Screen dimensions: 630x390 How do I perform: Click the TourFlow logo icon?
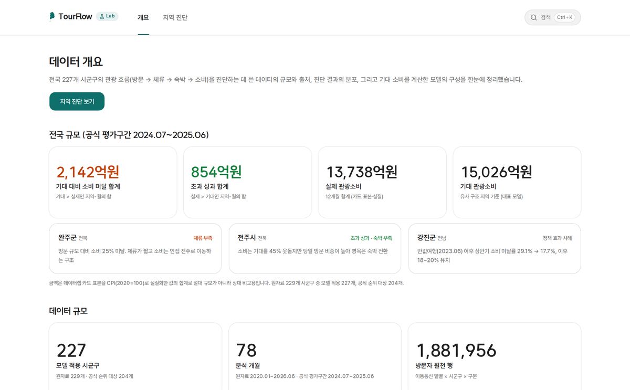point(52,17)
